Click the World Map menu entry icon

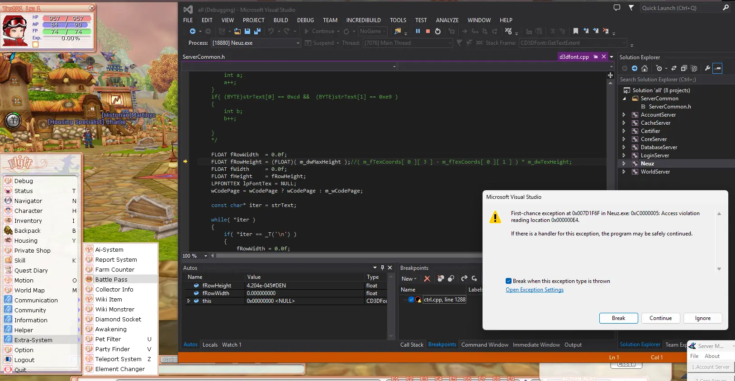[8, 290]
